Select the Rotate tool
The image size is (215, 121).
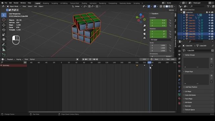4,30
